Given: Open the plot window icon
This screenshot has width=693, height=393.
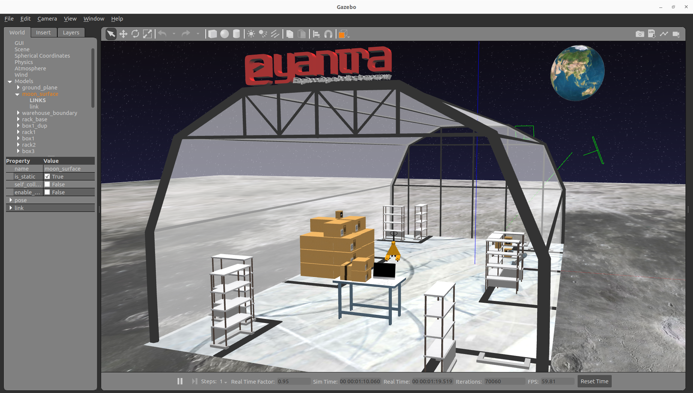Looking at the screenshot, I should point(664,34).
